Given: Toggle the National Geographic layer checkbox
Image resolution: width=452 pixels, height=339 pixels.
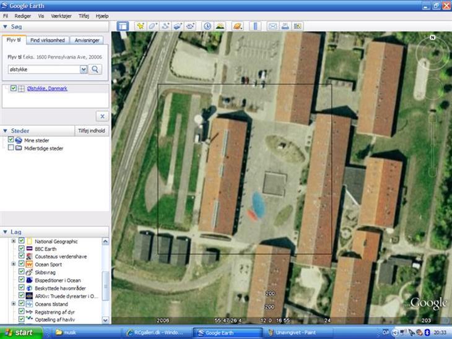Looking at the screenshot, I should [x=21, y=241].
